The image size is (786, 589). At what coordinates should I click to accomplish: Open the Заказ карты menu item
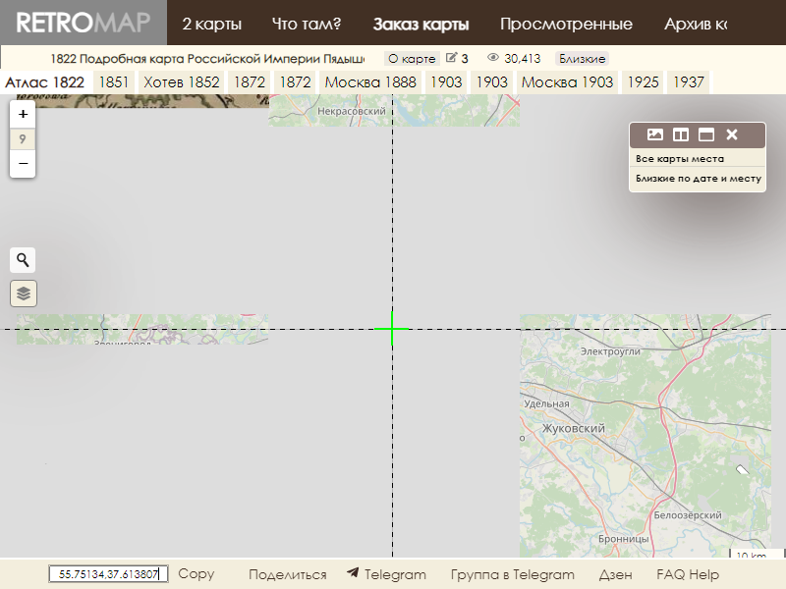tap(421, 24)
